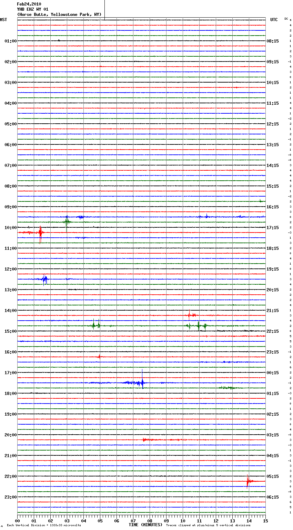Select the station code YHB EHZ WY 01
The image size is (293, 530).
[x=33, y=9]
